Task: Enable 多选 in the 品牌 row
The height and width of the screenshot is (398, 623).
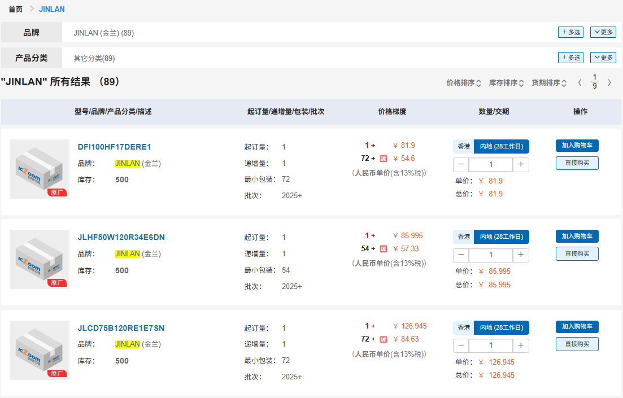Action: [570, 32]
